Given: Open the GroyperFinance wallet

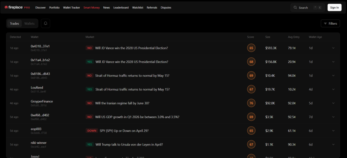Looking at the screenshot, I should tap(42, 101).
